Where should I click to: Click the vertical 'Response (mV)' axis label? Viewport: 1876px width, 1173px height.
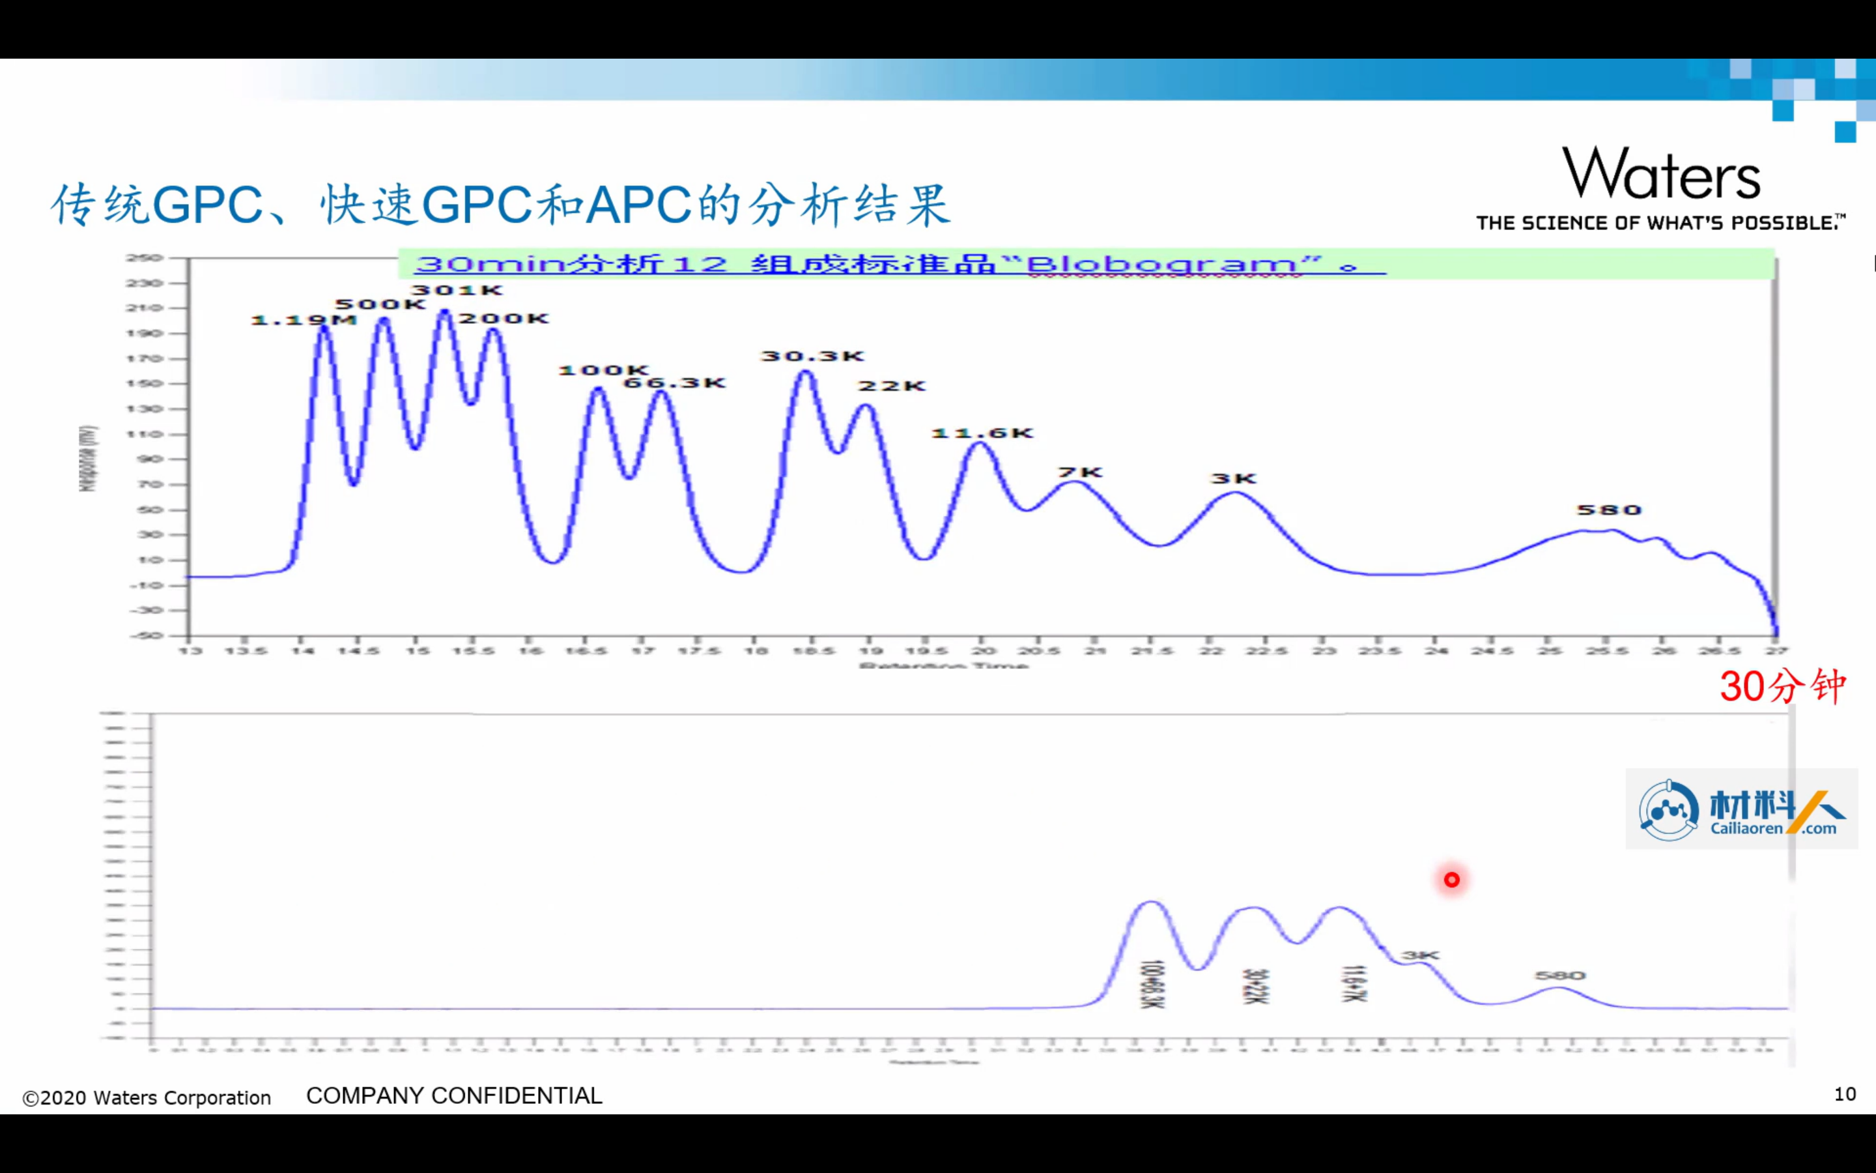click(x=89, y=457)
